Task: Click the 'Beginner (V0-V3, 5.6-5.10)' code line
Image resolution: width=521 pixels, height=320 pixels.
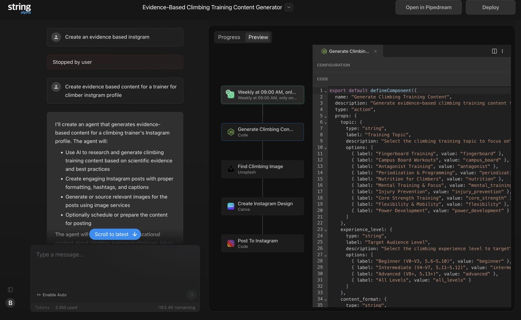Action: tap(431, 261)
